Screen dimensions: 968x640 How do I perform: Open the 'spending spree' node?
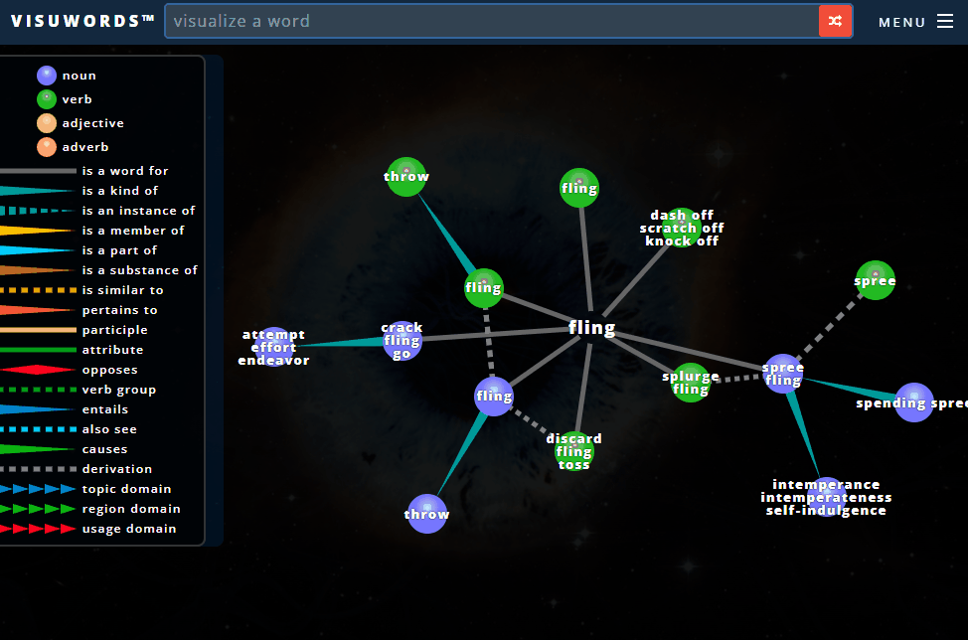(913, 401)
